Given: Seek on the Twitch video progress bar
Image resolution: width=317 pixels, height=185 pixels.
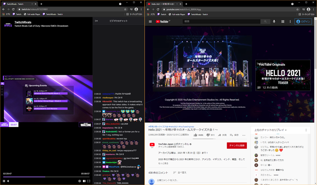Looking at the screenshot, I should click(x=46, y=177).
